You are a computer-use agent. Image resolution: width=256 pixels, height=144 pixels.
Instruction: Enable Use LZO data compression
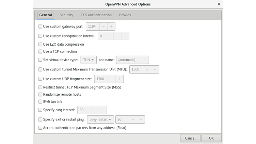coord(41,44)
